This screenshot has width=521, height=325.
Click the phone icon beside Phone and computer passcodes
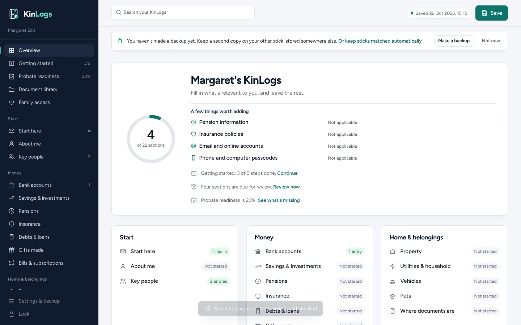click(194, 158)
